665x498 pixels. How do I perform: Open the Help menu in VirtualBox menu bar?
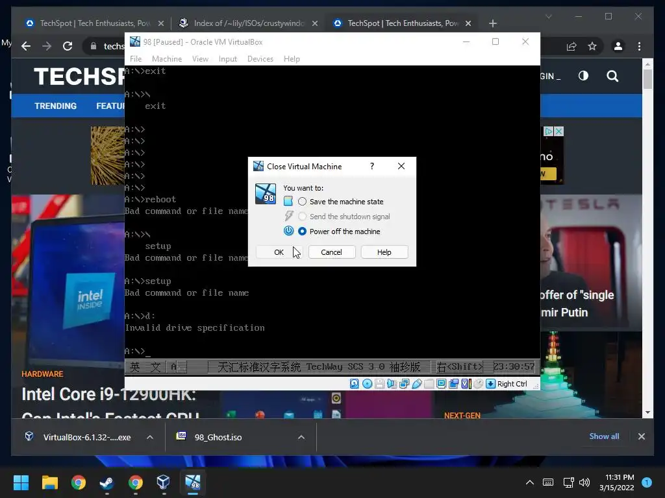click(292, 59)
